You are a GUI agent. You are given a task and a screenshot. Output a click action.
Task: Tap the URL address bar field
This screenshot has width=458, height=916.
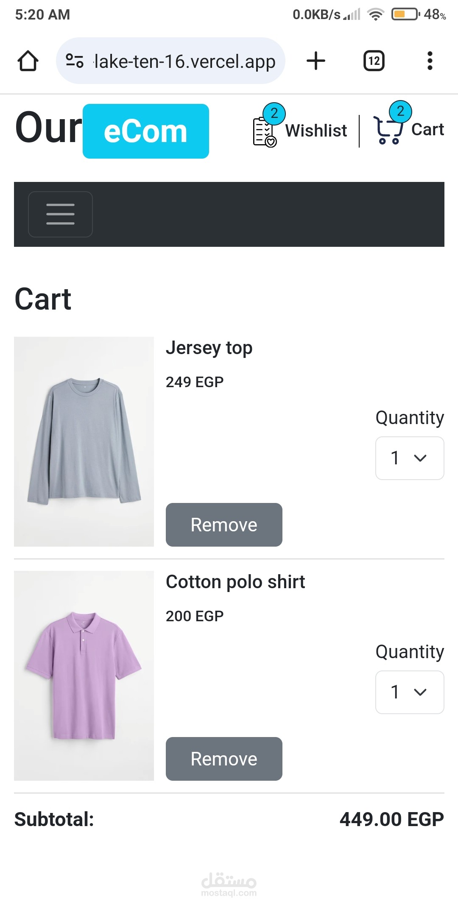184,61
